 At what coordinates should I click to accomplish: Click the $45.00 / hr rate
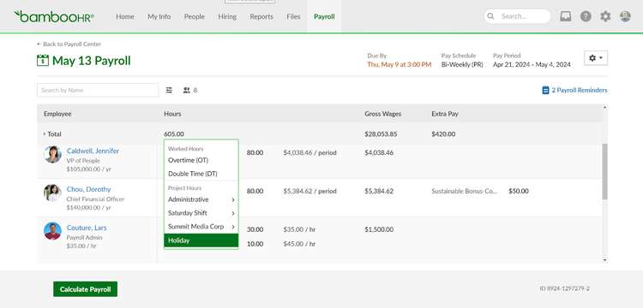click(x=299, y=244)
